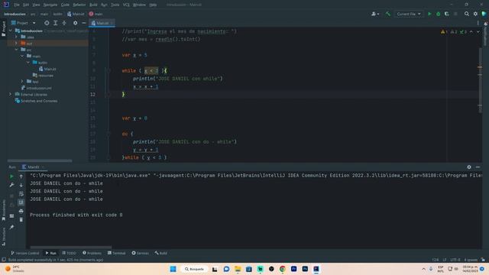Click the editor vertical scrollbar error stripe
Screen dimensions: 489x275
[480, 81]
